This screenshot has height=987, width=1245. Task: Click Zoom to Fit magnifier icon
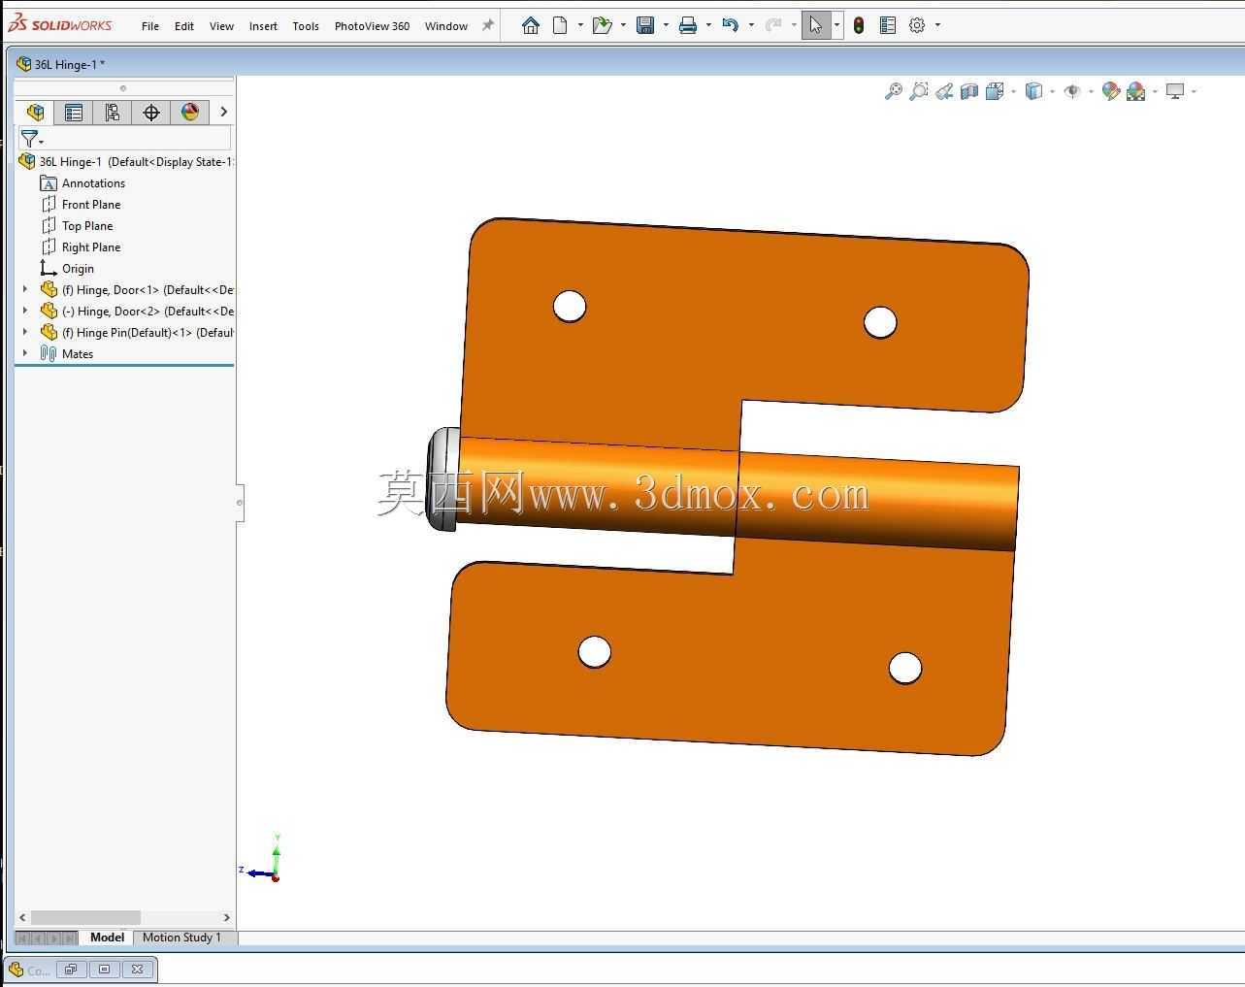pyautogui.click(x=893, y=91)
